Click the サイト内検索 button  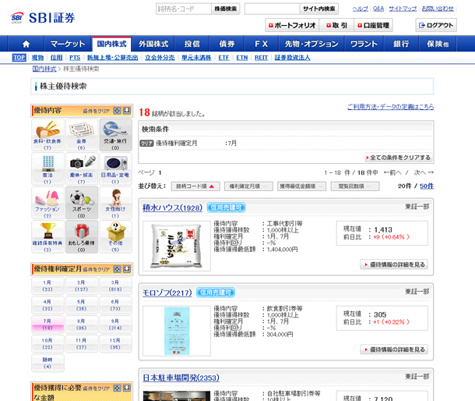coord(319,9)
